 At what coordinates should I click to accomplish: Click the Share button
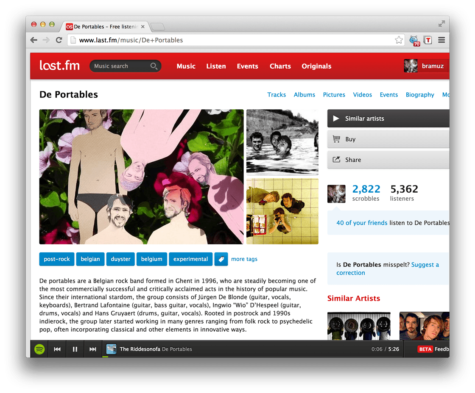tap(388, 160)
